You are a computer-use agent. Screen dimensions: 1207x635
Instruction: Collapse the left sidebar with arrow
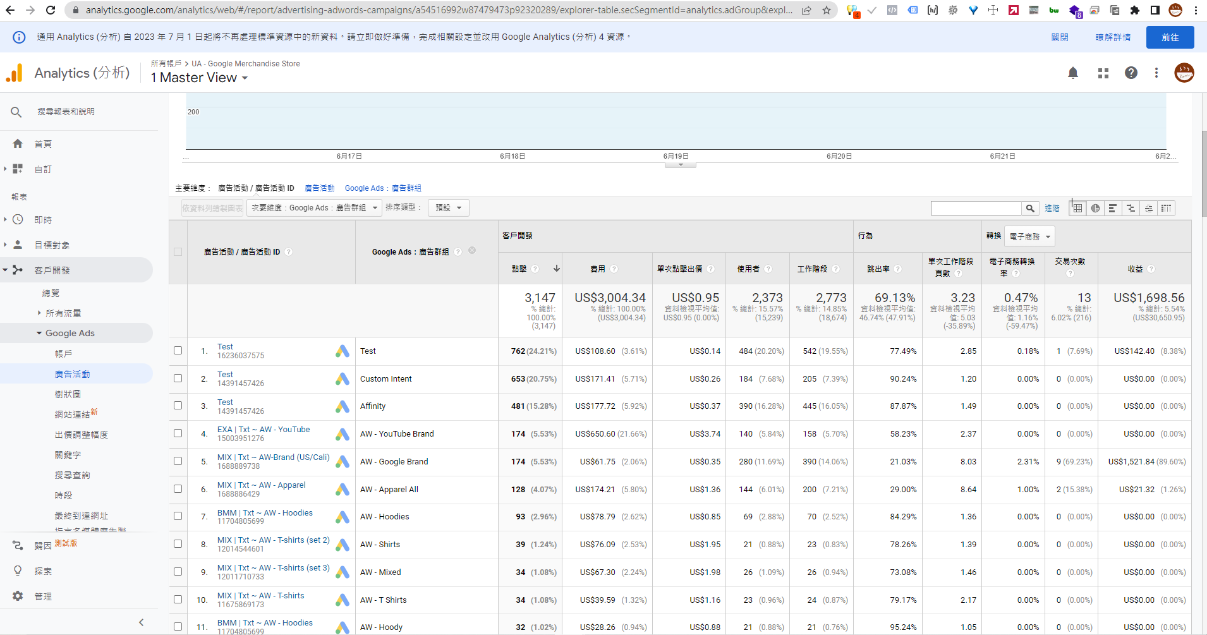coord(141,622)
